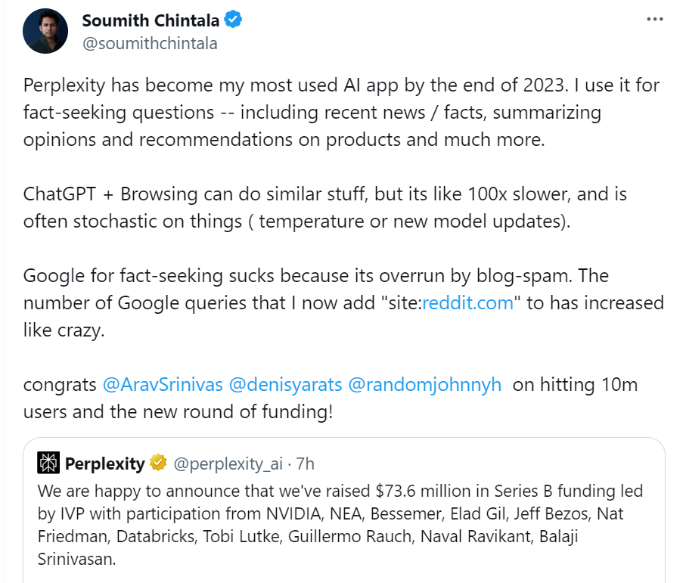
Task: Click the 7h timestamp on quoted post
Action: tap(304, 463)
